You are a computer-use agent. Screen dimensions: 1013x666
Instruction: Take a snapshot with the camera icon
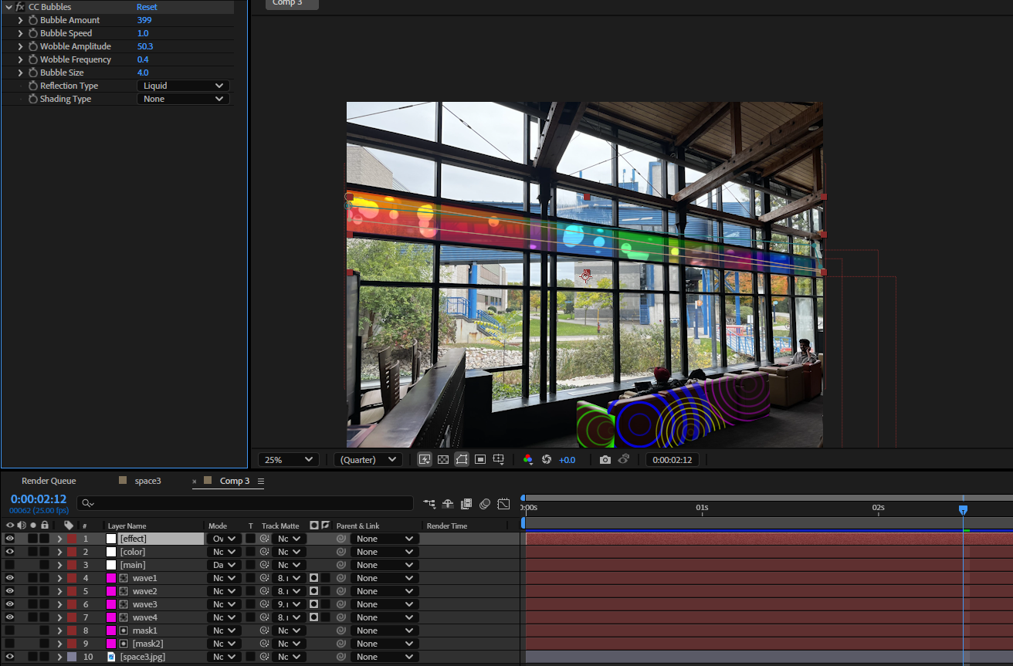(605, 459)
